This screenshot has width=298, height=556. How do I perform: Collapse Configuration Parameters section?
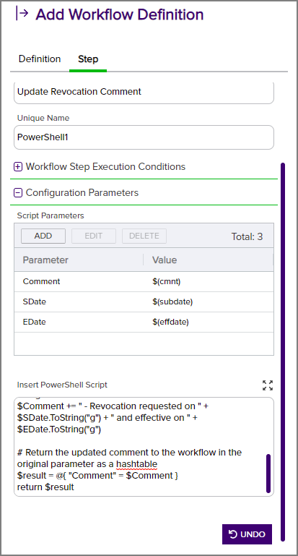pos(82,193)
